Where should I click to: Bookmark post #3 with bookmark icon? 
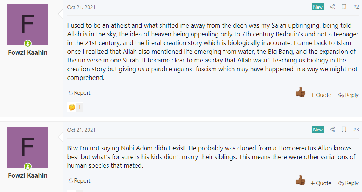(x=344, y=130)
